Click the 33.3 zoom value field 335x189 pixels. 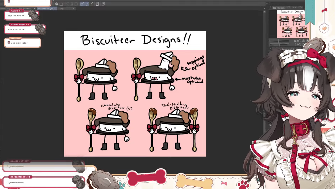click(296, 41)
